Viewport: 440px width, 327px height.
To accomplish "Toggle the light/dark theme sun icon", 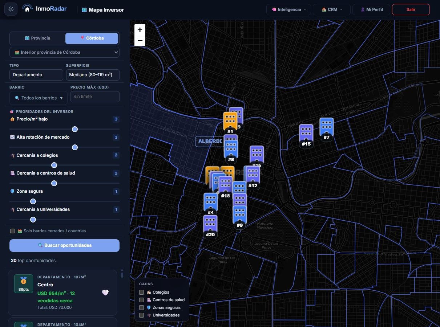I will coord(11,9).
